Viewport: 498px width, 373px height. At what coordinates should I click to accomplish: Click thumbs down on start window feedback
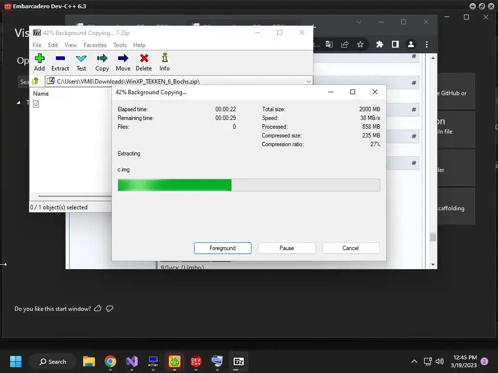tap(109, 308)
